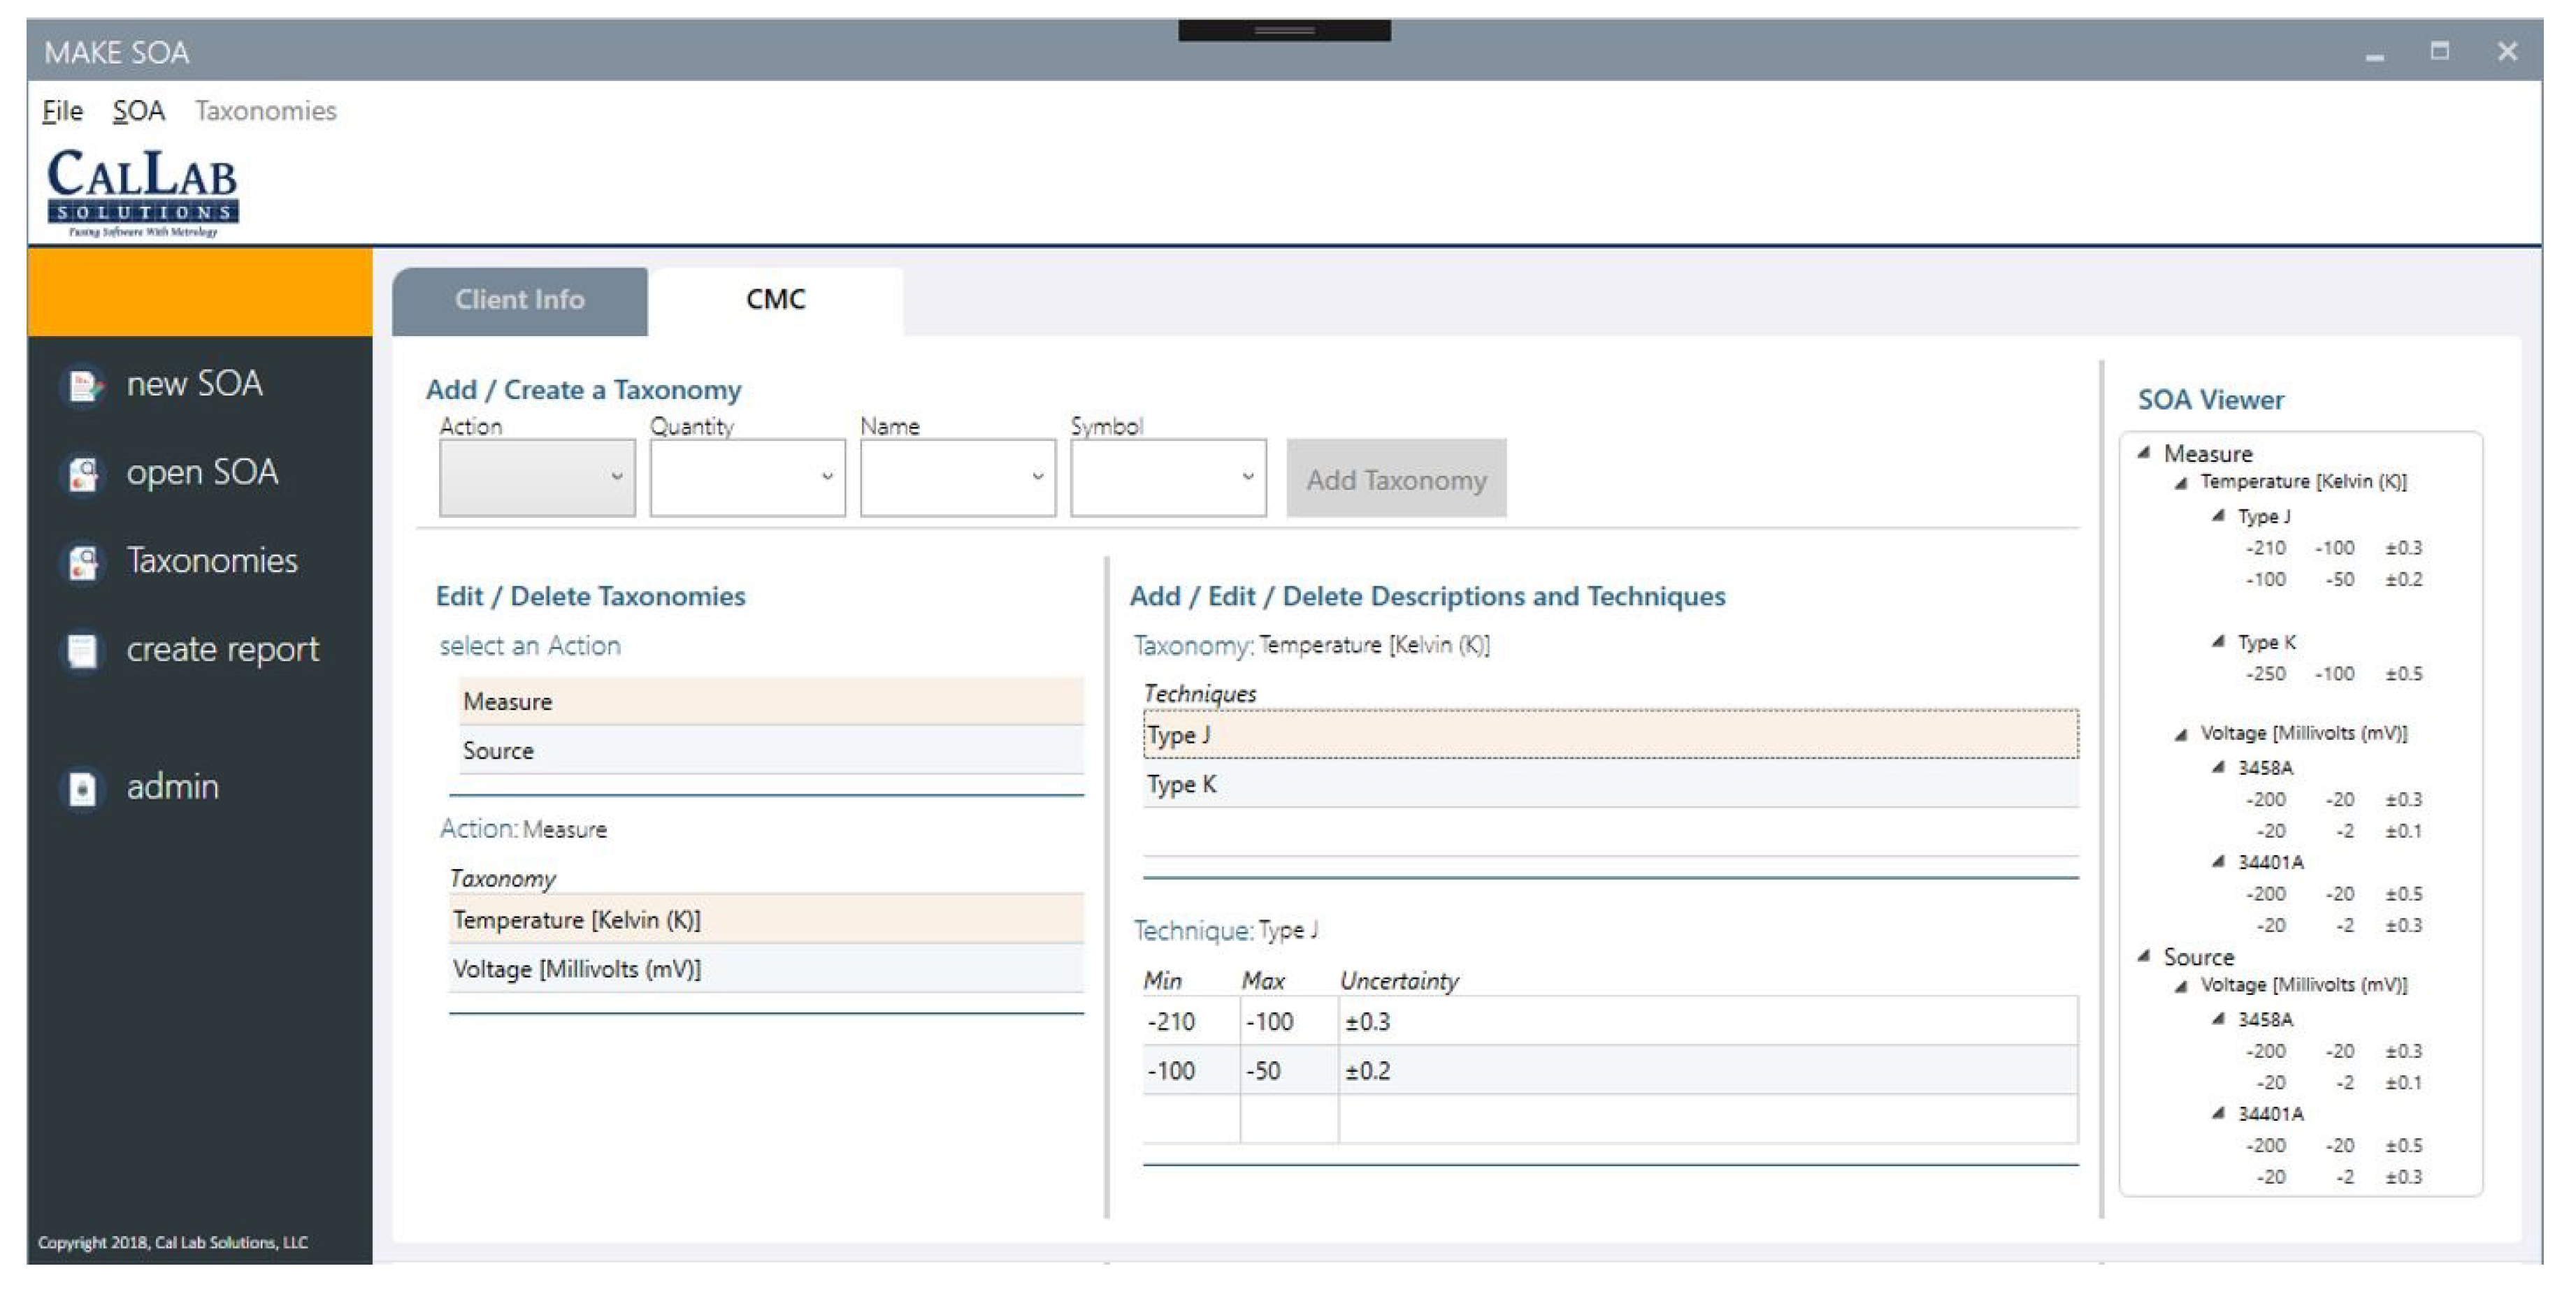Collapse Temperature [Kelvin (K)] node in SOA Viewer
Screen dimensions: 2576x1294
[2181, 483]
